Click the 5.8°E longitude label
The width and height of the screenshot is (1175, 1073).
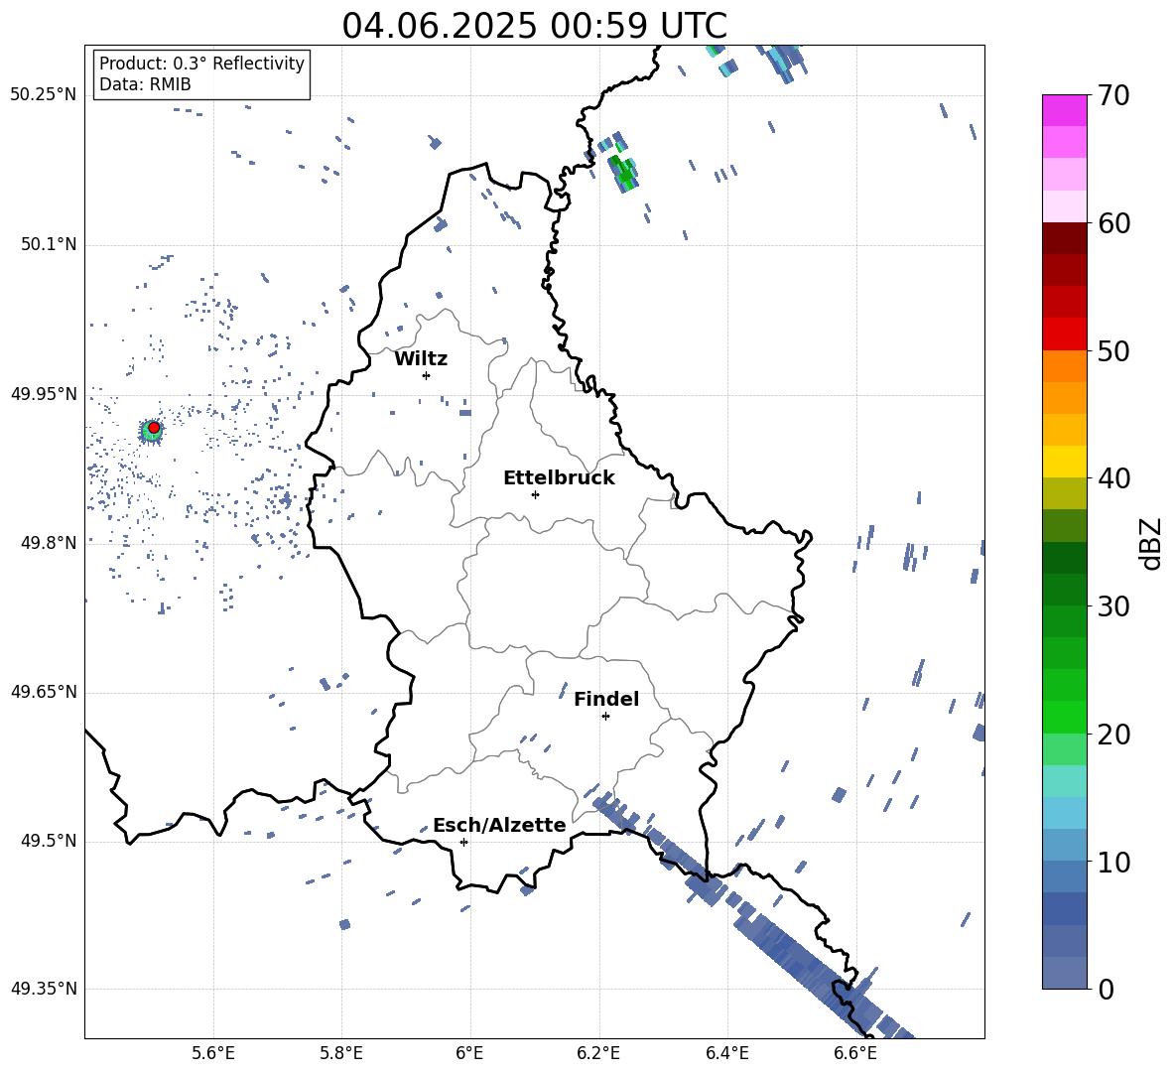[x=341, y=1053]
